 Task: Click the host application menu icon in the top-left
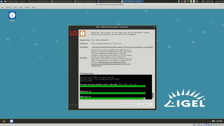pyautogui.click(x=1, y=1)
